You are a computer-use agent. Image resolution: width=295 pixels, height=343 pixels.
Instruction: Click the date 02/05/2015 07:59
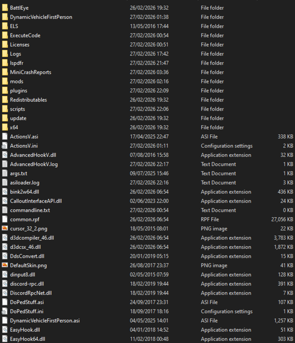pyautogui.click(x=149, y=274)
